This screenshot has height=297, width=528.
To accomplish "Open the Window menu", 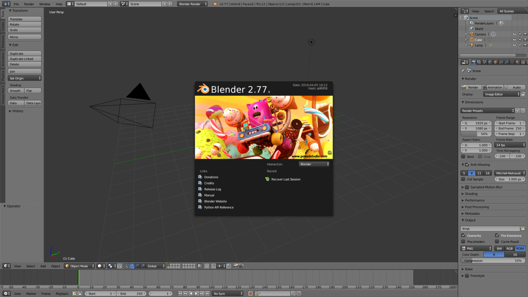I will coord(45,4).
